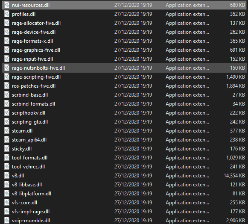Select the file name tool-vehrec.dll
Screen dimensions: 248x224
coord(28,167)
